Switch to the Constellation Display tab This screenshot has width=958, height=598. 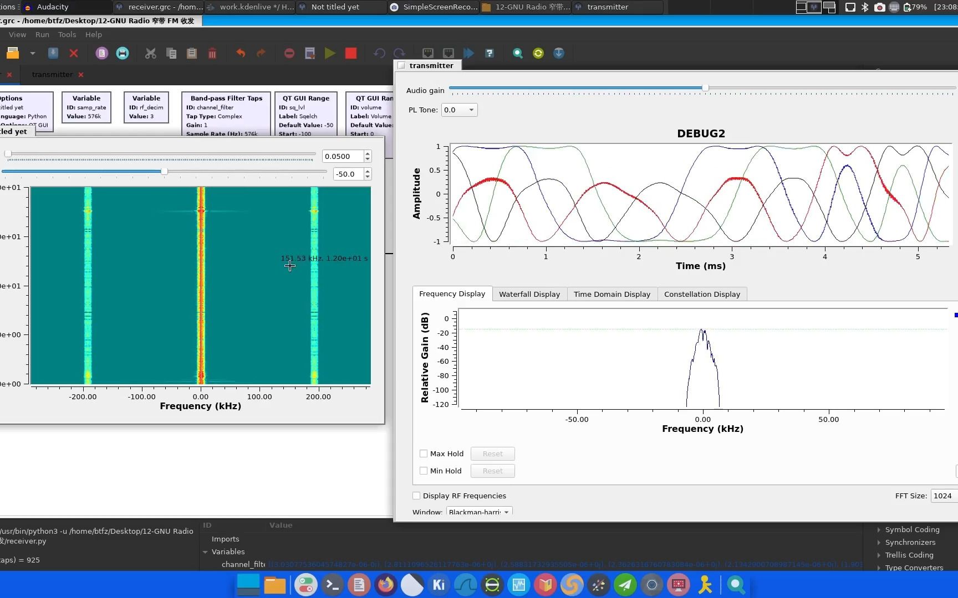tap(702, 294)
